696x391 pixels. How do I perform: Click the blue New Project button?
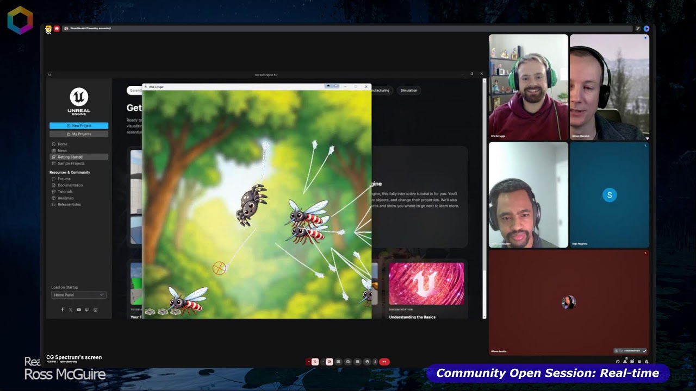pyautogui.click(x=79, y=125)
